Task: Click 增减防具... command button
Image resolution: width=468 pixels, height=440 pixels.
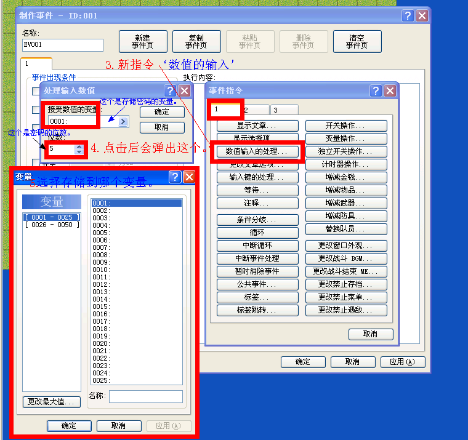Action: click(x=346, y=216)
